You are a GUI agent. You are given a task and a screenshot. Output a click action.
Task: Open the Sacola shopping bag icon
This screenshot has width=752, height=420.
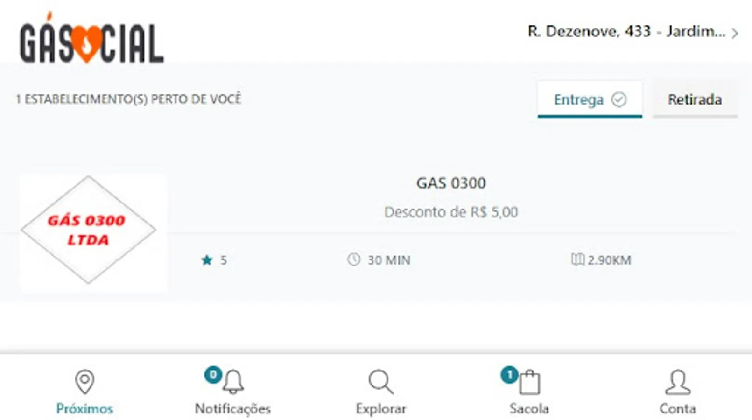coord(530,383)
